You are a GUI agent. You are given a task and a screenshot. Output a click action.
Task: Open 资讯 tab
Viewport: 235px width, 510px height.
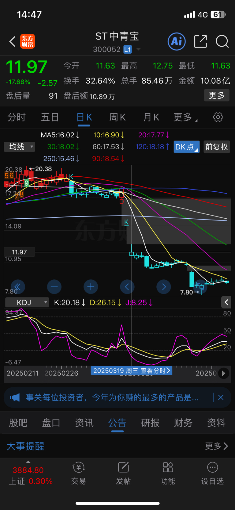(x=84, y=423)
